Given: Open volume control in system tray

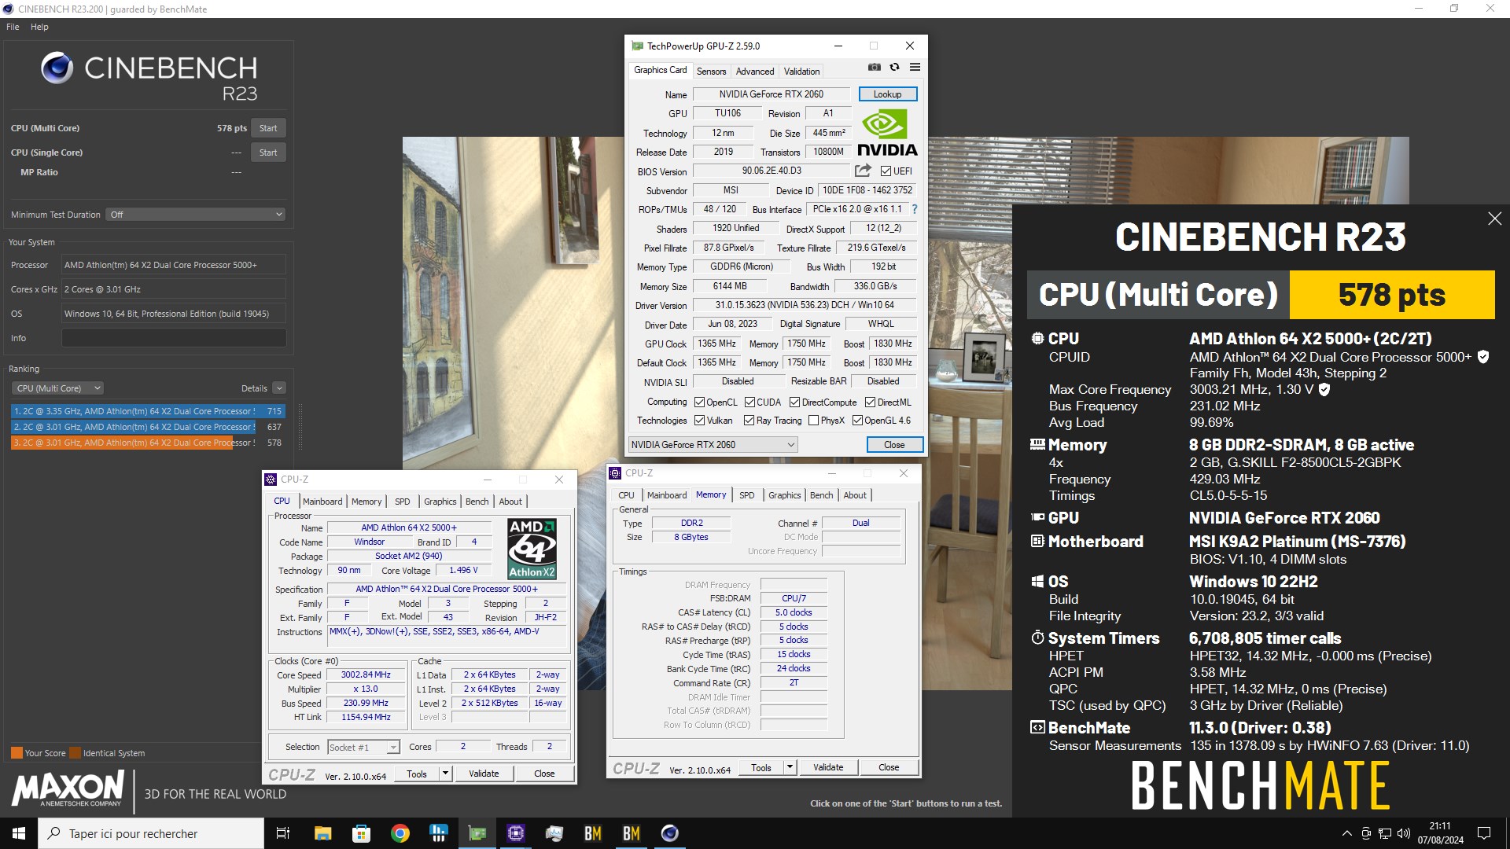Looking at the screenshot, I should (1404, 833).
